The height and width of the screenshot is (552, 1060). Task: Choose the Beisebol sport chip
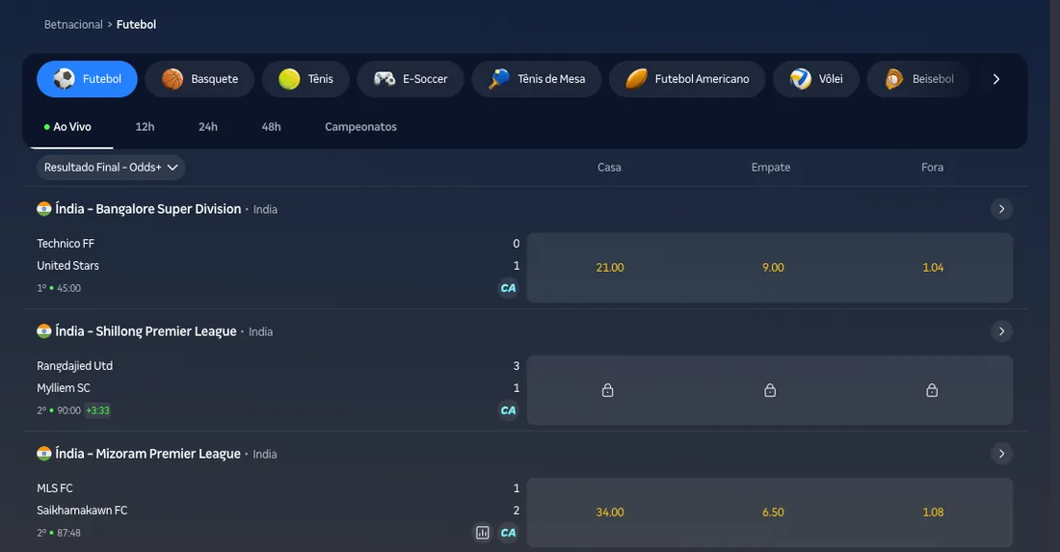click(x=918, y=79)
